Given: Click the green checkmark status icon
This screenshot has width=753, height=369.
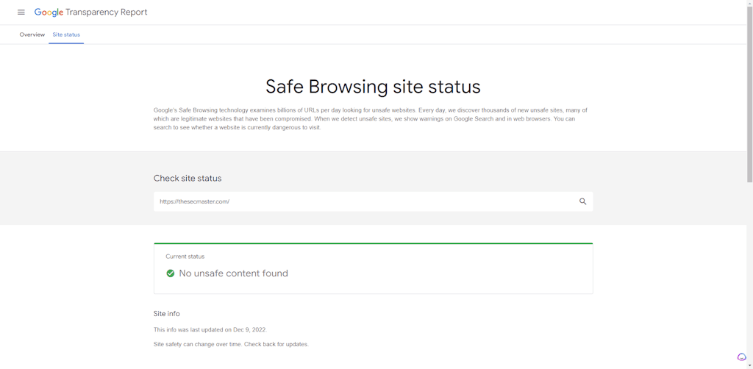Looking at the screenshot, I should (170, 273).
